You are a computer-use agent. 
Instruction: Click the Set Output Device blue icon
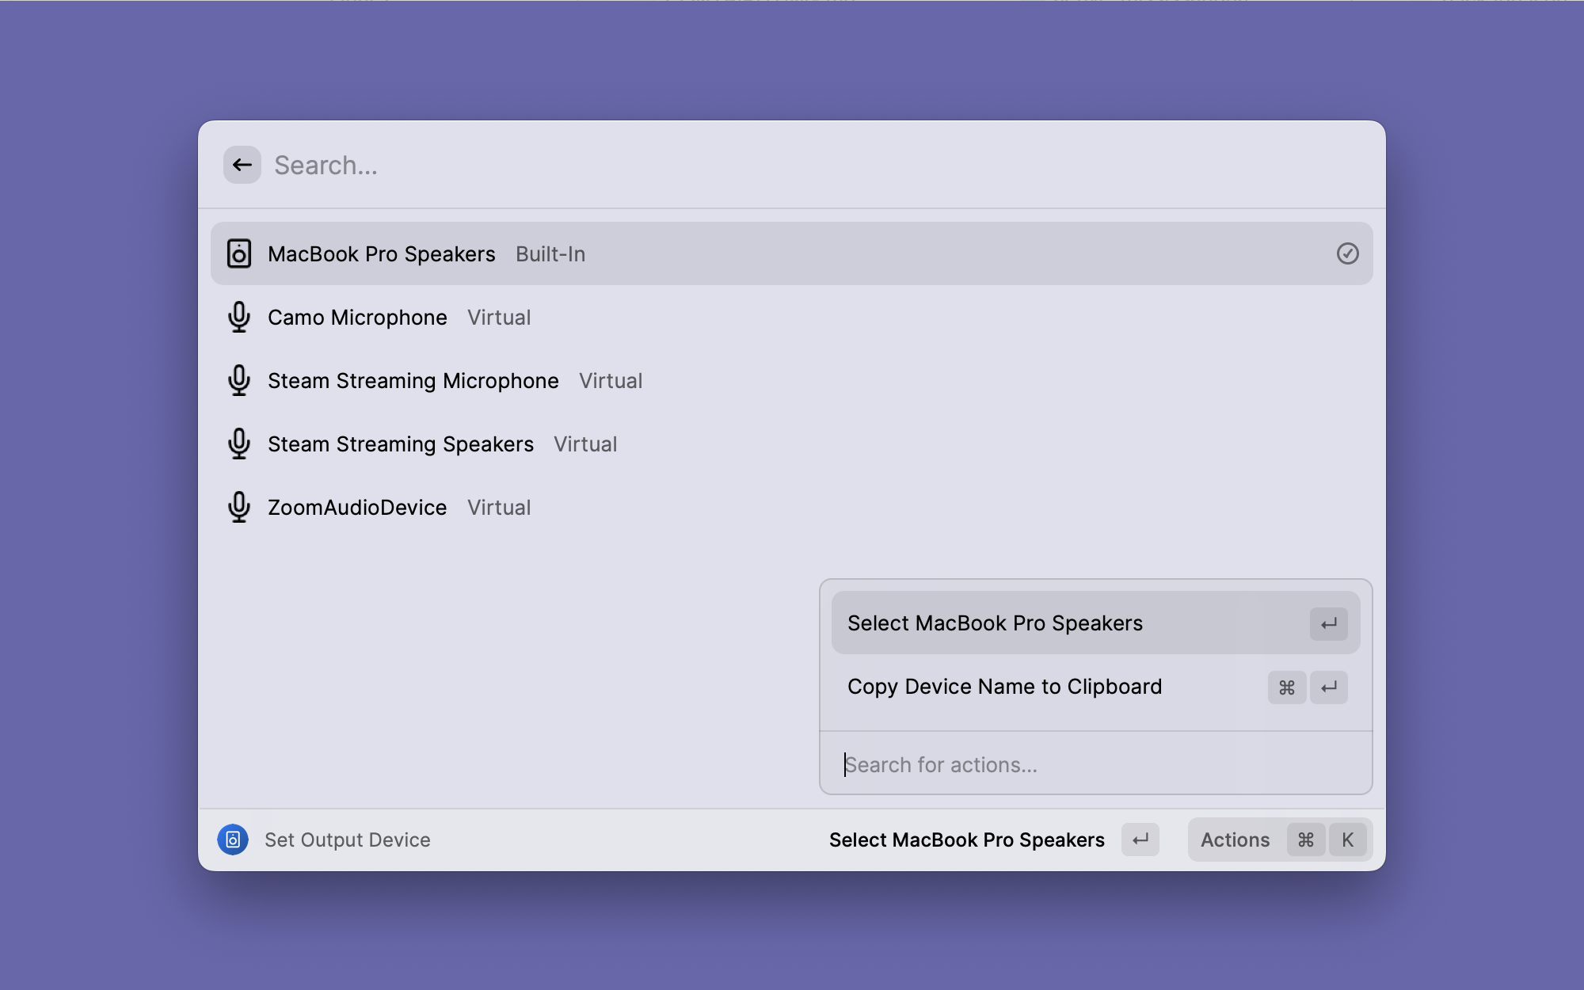tap(233, 840)
